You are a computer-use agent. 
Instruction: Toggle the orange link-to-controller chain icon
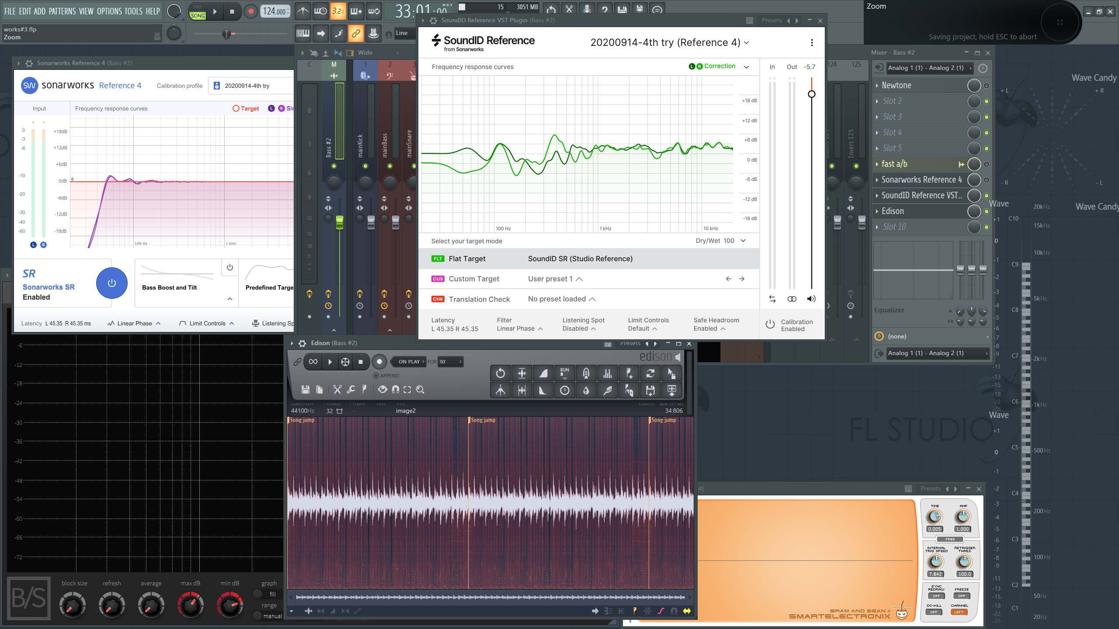[356, 34]
